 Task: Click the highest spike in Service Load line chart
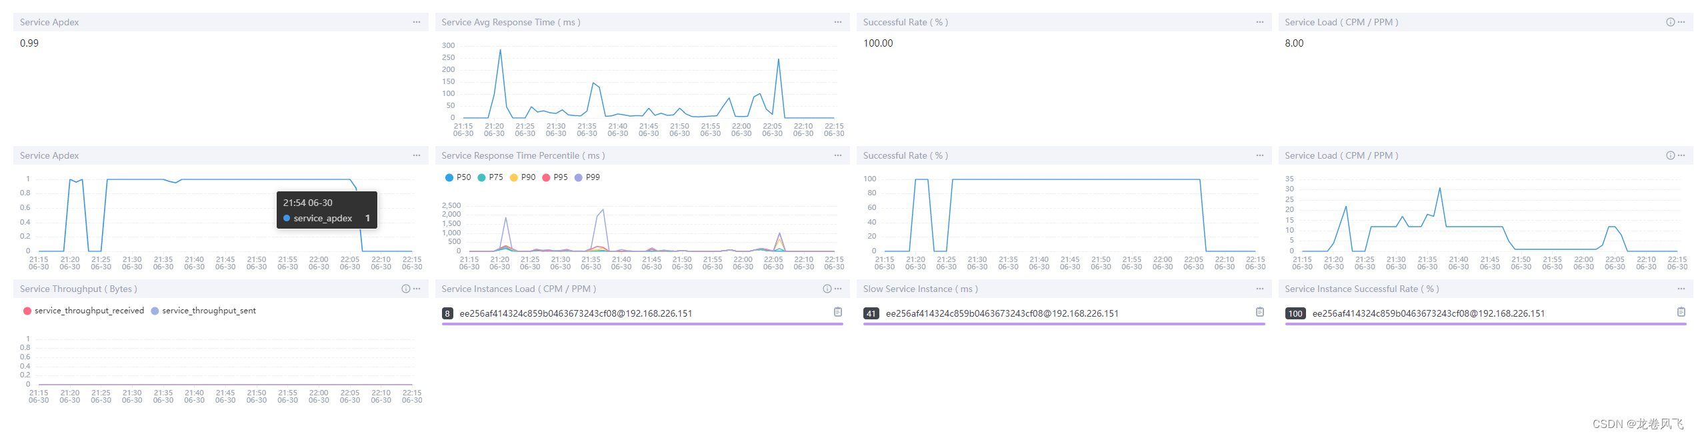[1440, 189]
